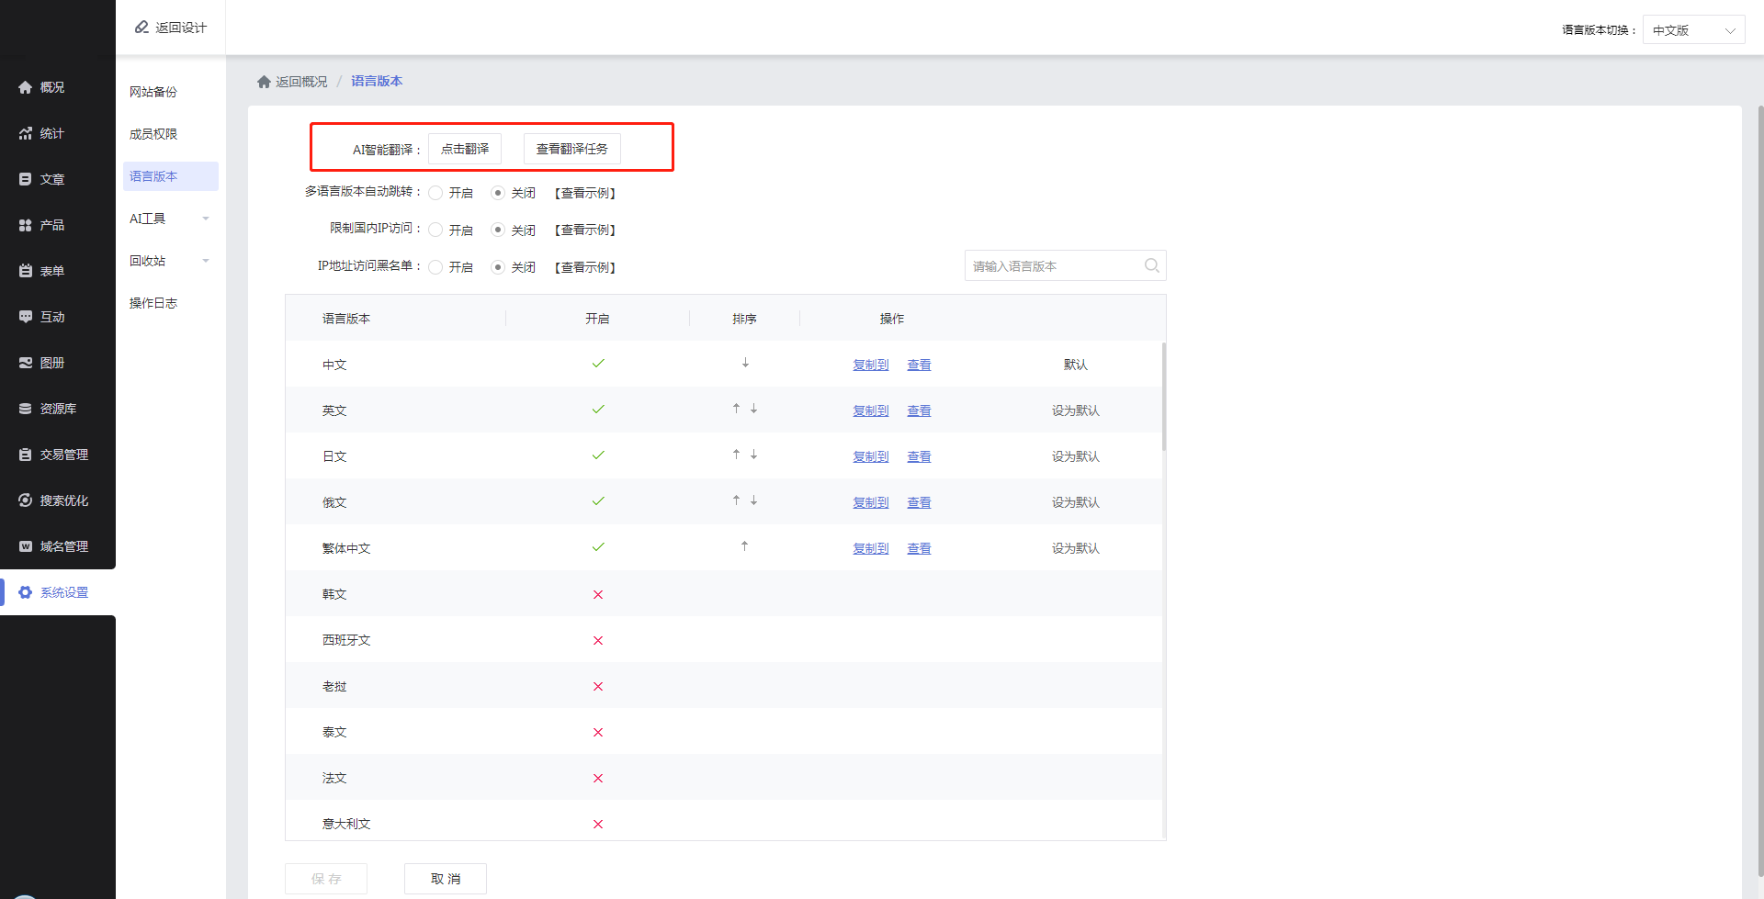This screenshot has width=1764, height=899.
Task: Open 搜索优化 in the left sidebar
Action: [63, 500]
